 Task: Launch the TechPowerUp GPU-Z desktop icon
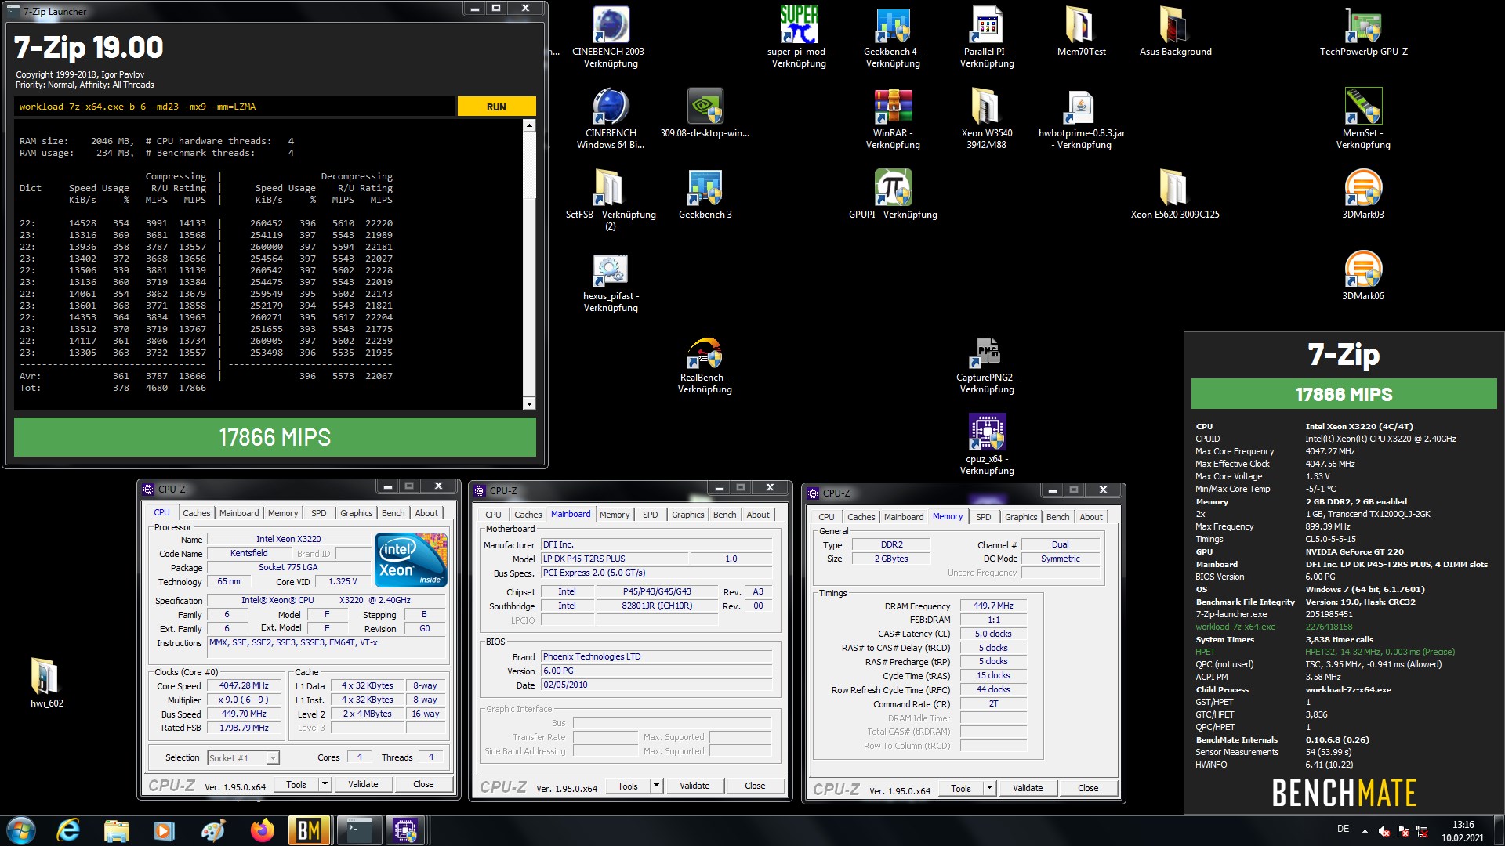tap(1363, 31)
